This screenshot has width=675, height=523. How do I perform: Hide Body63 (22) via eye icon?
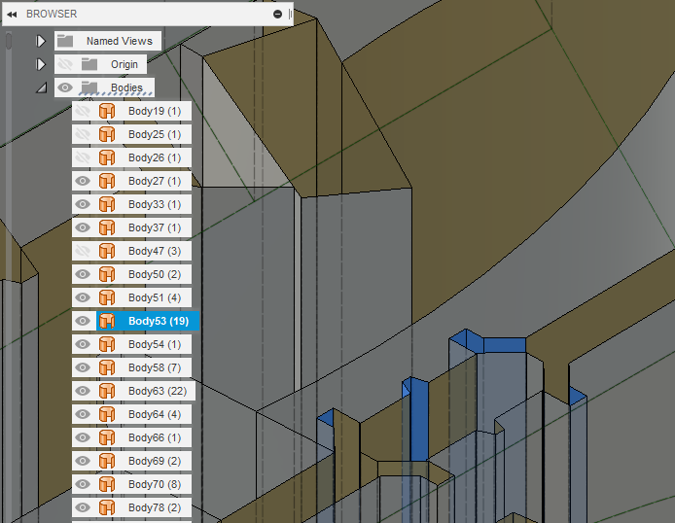pyautogui.click(x=83, y=391)
